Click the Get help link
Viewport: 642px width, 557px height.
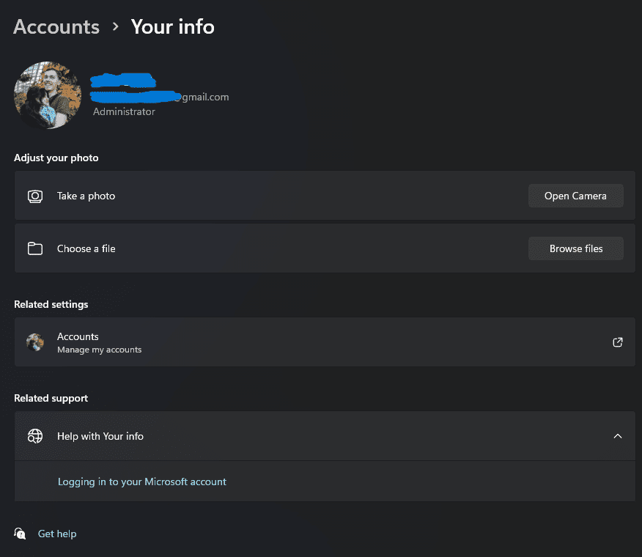(57, 534)
